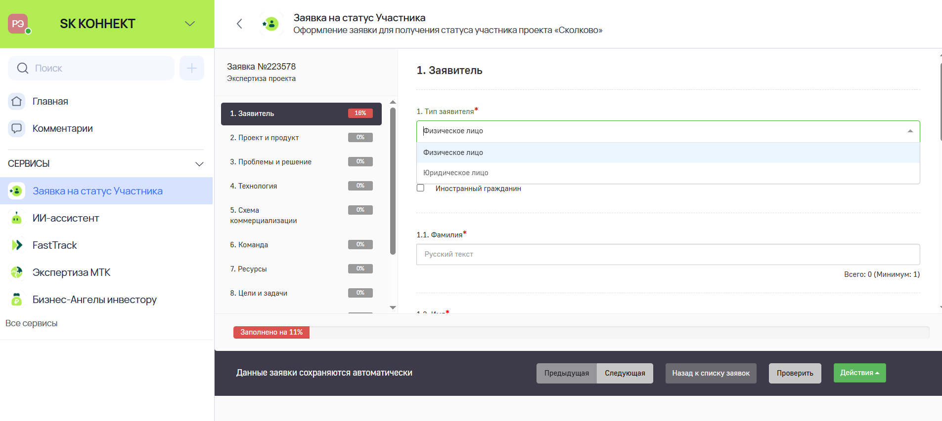942x421 pixels.
Task: Click the Заполнено на 11% progress bar
Action: click(271, 332)
